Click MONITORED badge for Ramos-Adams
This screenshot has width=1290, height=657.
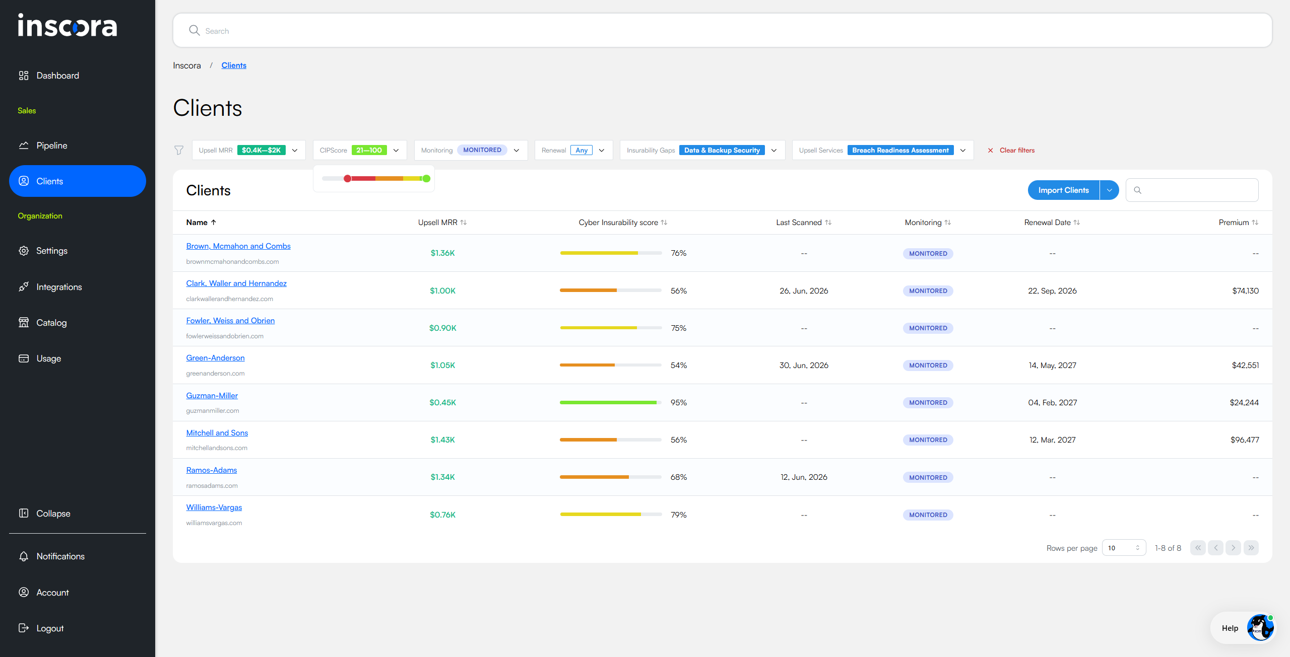928,477
